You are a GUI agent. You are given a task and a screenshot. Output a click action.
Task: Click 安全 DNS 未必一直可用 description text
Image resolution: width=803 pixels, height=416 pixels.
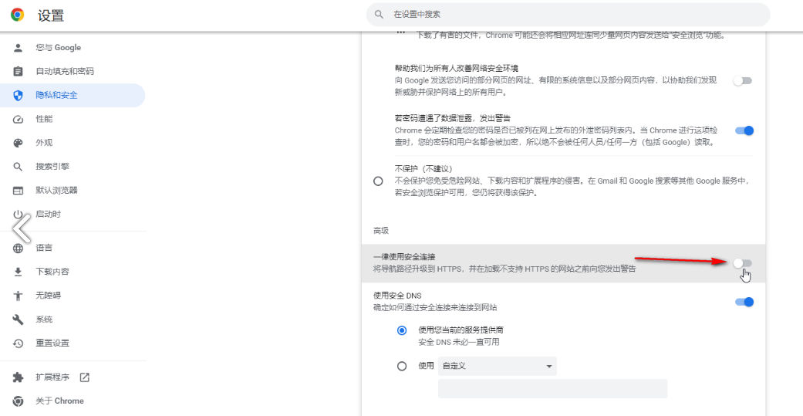459,342
